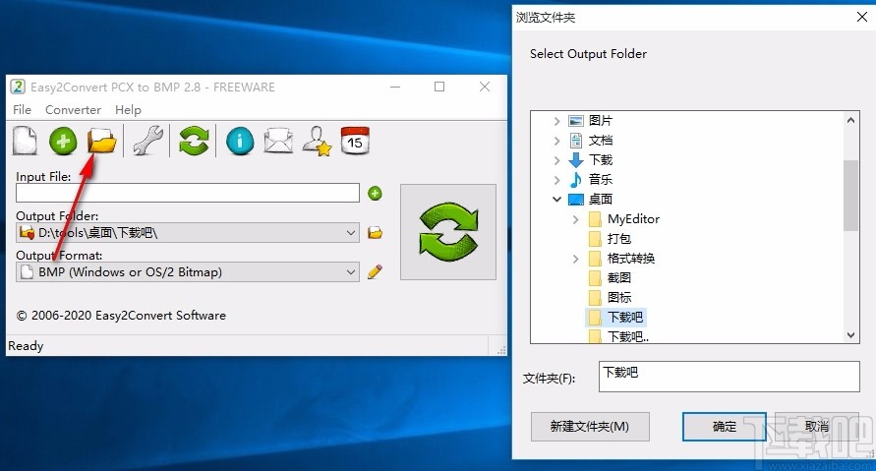Click the 取消 button
This screenshot has width=876, height=471.
point(816,427)
